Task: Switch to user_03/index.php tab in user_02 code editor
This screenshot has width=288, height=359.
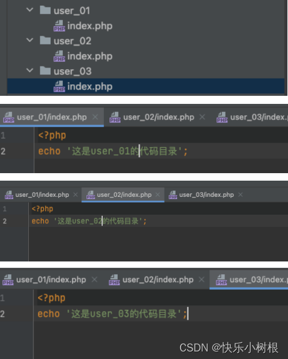Action: [207, 195]
